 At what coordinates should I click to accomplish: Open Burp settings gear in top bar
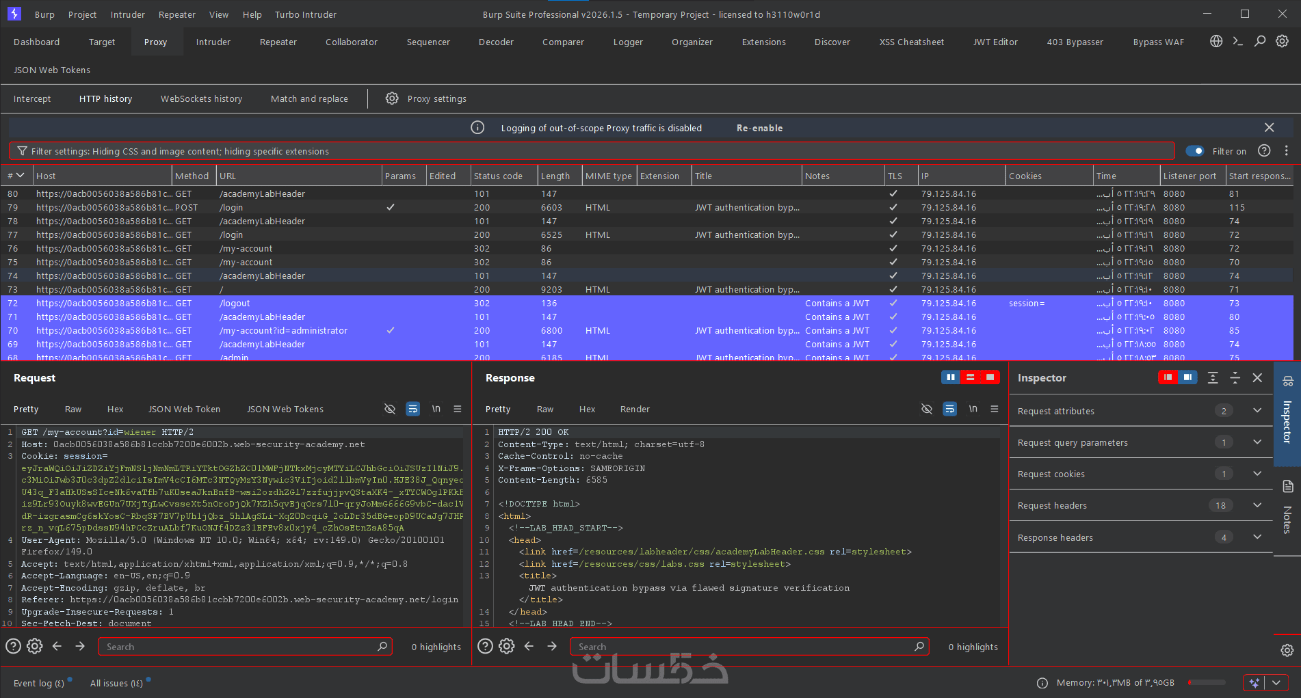[1283, 41]
